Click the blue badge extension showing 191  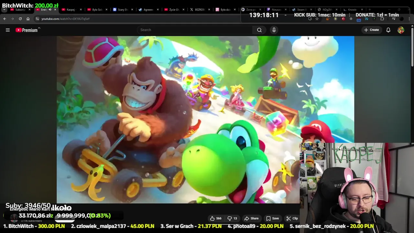pos(359,19)
